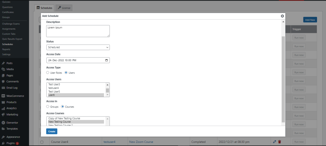
Task: Open the New Zoom Course link
Action: (141, 142)
